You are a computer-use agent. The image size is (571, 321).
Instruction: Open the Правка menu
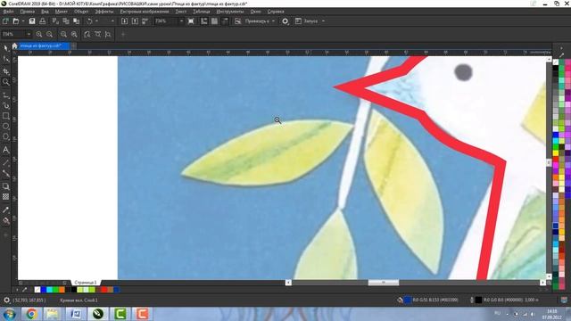pos(28,12)
